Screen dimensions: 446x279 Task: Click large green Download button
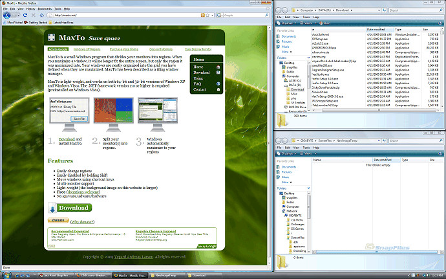[70, 208]
